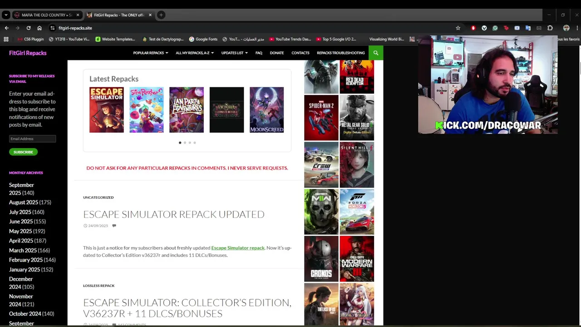Open the YT2FB - YouTube bookmark
The image size is (581, 327).
[69, 39]
